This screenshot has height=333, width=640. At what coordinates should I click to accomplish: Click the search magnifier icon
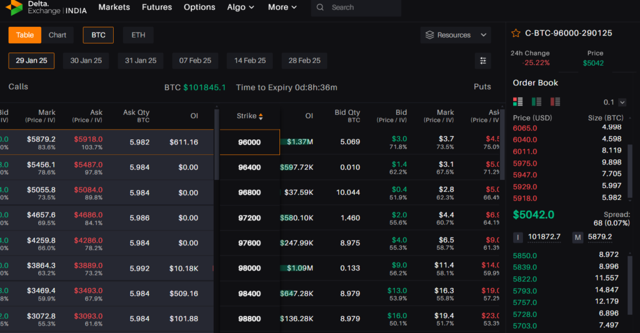[321, 7]
